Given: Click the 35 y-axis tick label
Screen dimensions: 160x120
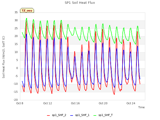Looking at the screenshot, I should (x=16, y=12).
